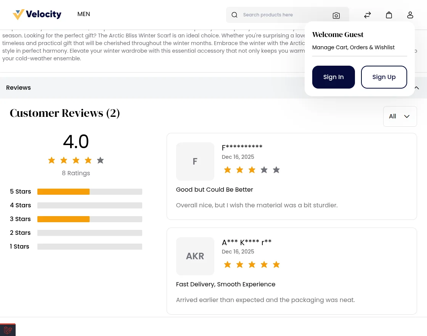Image resolution: width=427 pixels, height=336 pixels.
Task: Click the search magnifier icon
Action: point(234,15)
